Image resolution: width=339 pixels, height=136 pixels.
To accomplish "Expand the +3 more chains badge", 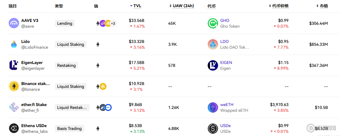I will click(x=113, y=23).
